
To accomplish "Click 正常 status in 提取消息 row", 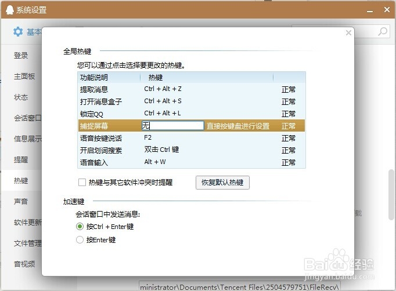I will tap(289, 89).
